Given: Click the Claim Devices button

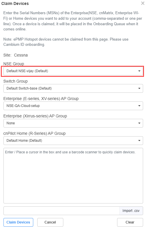Looking at the screenshot, I should click(19, 222).
